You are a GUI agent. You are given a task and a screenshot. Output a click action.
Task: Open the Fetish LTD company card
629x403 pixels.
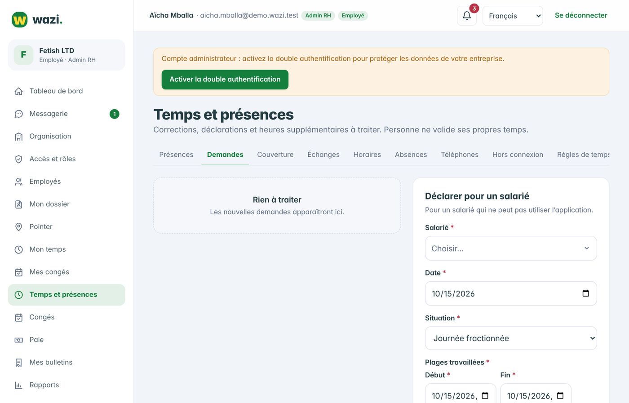pos(66,55)
